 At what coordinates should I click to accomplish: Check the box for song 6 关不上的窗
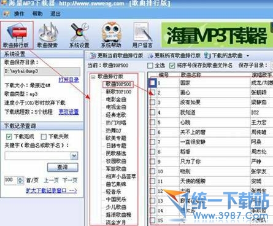tap(153, 132)
